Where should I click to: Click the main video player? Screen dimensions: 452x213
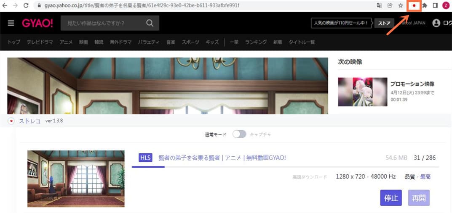(168, 86)
